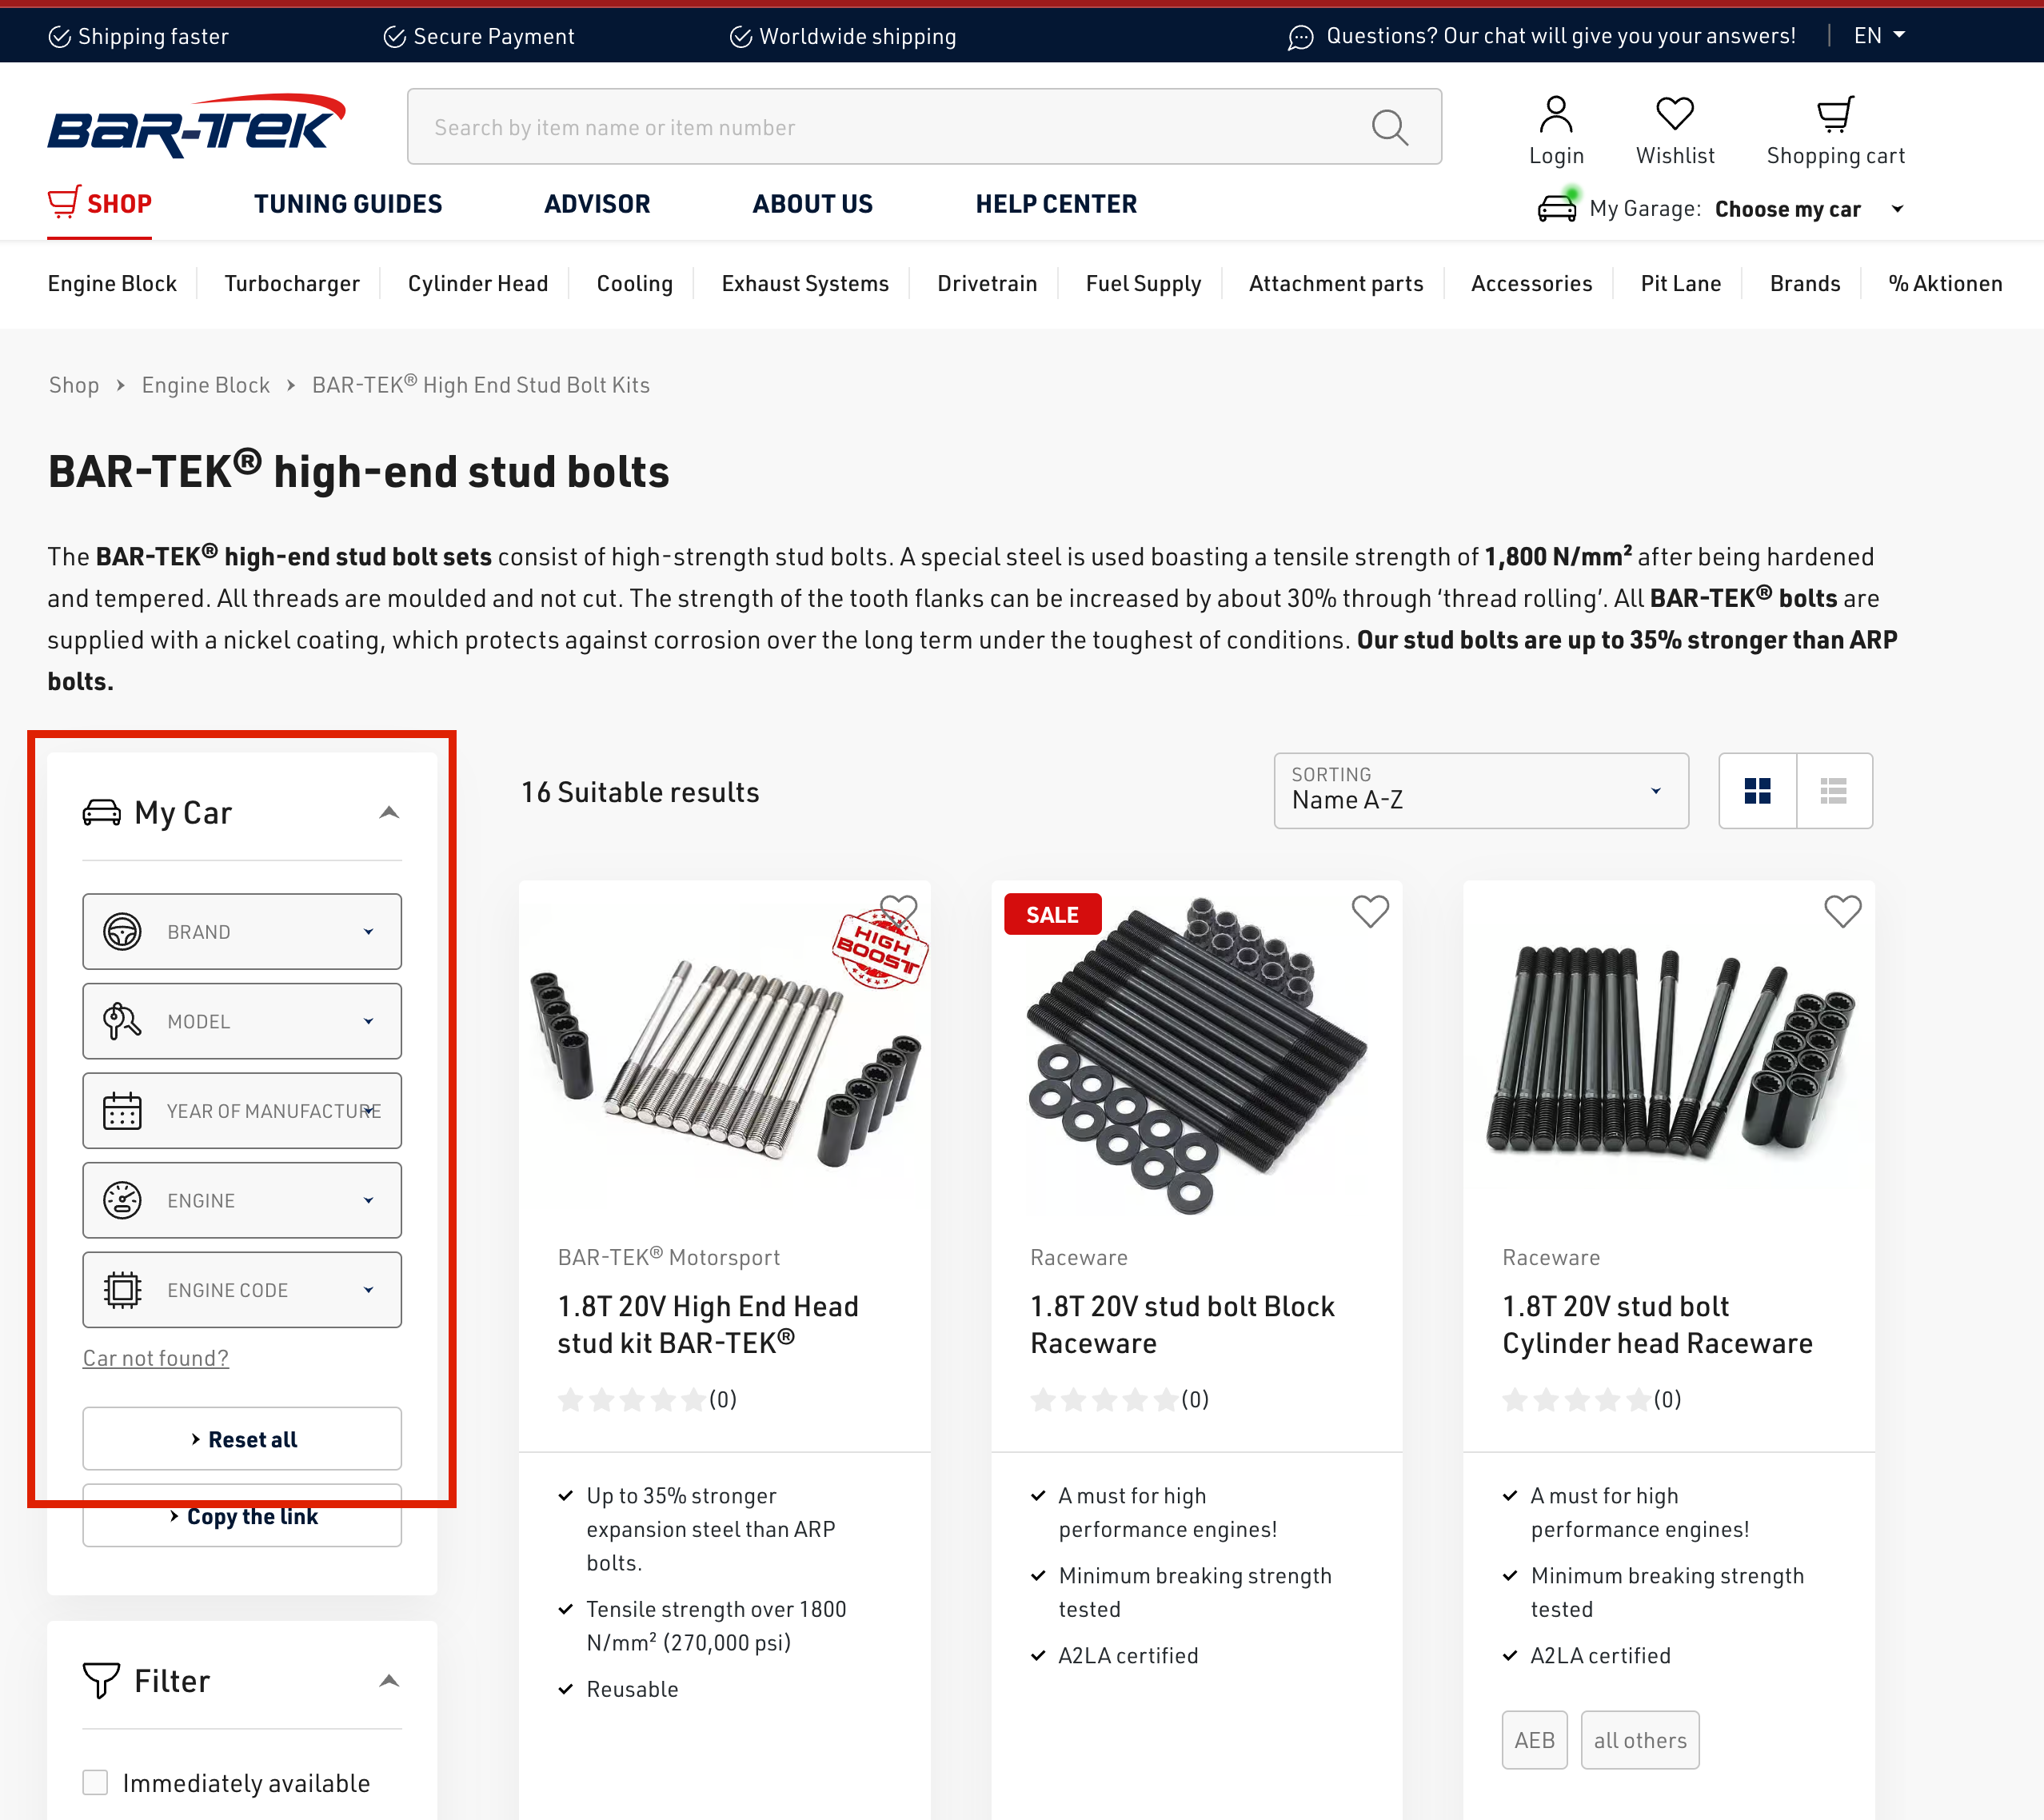Collapse the Filter panel
This screenshot has width=2044, height=1820.
[389, 1680]
